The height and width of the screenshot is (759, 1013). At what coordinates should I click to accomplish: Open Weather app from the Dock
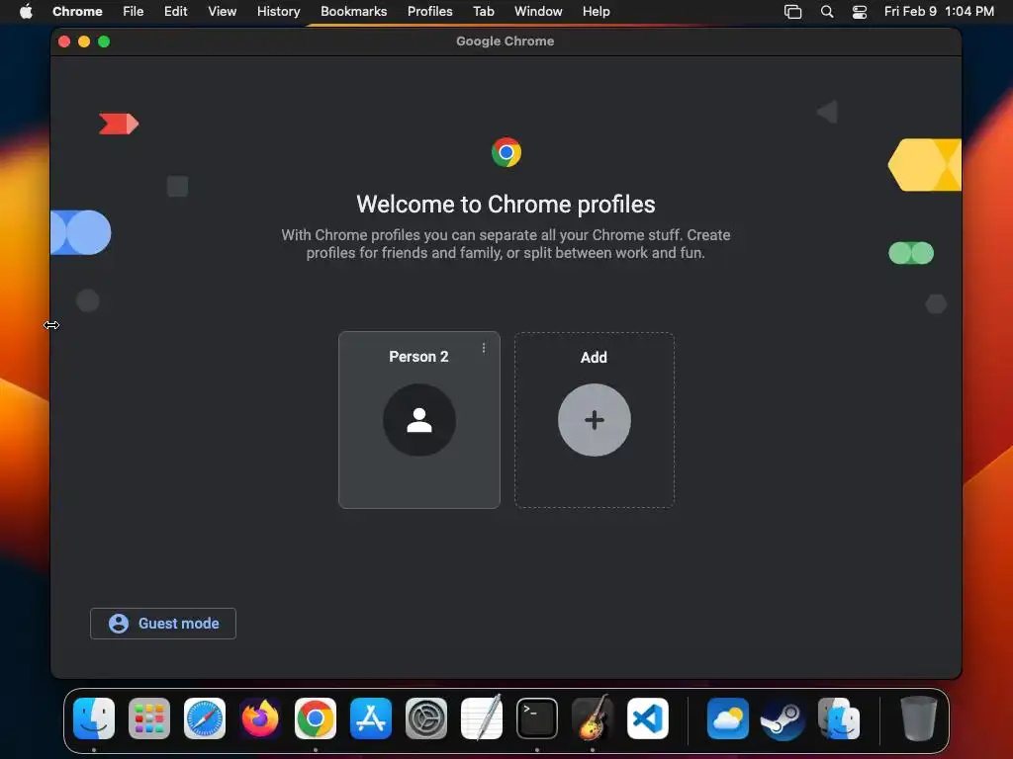pos(728,718)
